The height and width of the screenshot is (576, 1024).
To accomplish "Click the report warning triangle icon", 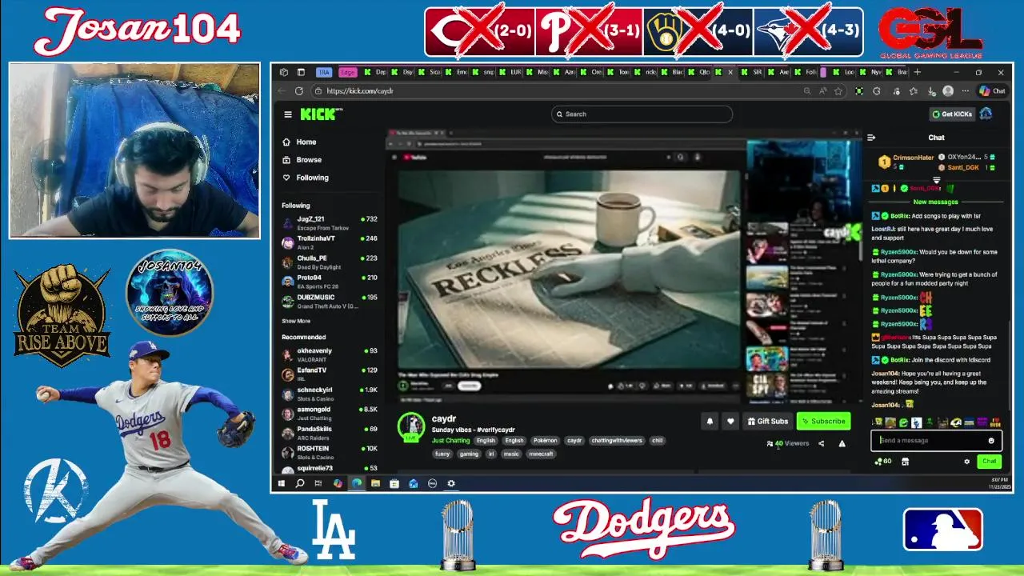I will [842, 443].
